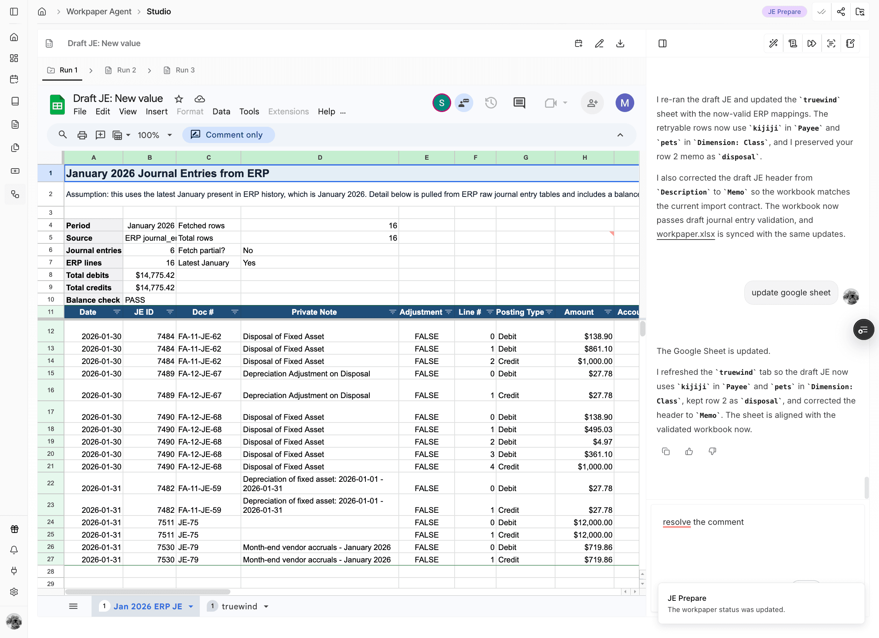Click the print icon in sheet toolbar
This screenshot has width=879, height=638.
tap(81, 134)
